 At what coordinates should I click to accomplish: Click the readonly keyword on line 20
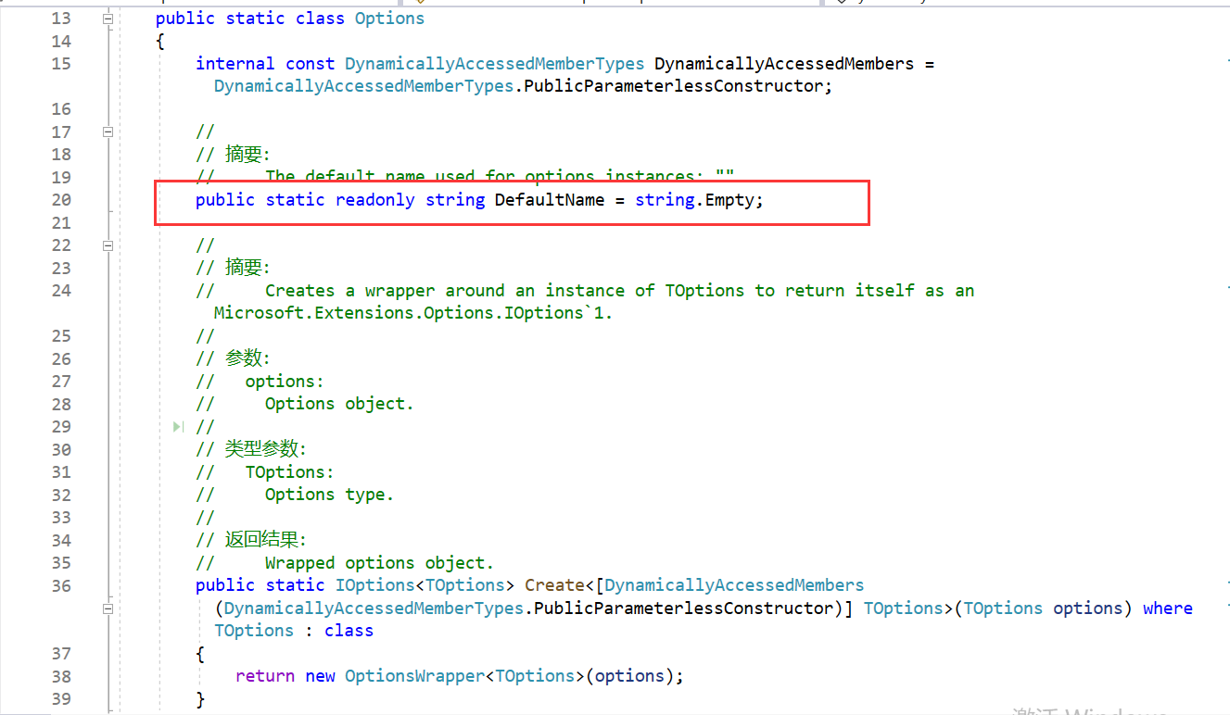pyautogui.click(x=375, y=200)
